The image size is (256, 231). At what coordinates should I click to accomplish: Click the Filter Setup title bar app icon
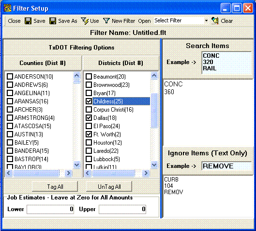7,8
